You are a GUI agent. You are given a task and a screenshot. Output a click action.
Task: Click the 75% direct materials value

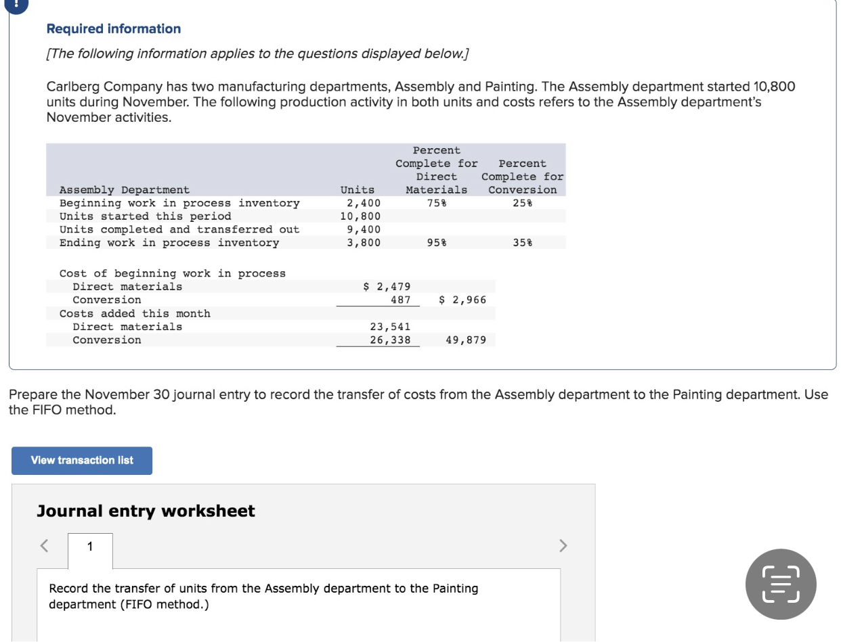click(x=437, y=203)
